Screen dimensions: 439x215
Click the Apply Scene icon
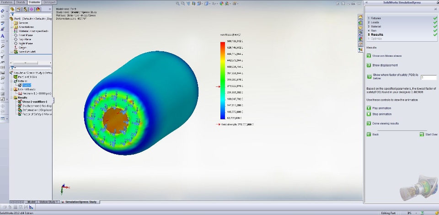coord(227,3)
